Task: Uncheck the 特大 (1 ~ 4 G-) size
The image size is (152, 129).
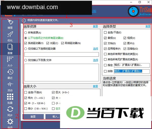Action: click(x=26, y=98)
